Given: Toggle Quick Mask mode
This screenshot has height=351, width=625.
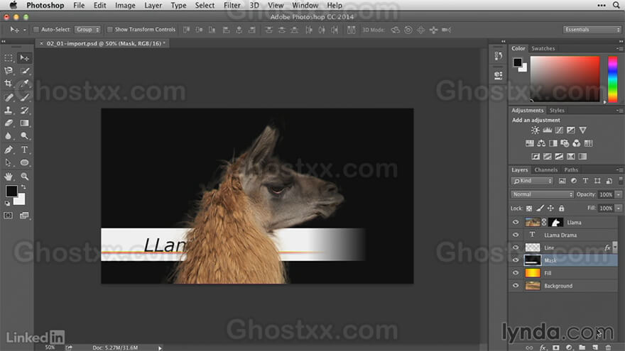Looking at the screenshot, I should point(8,216).
